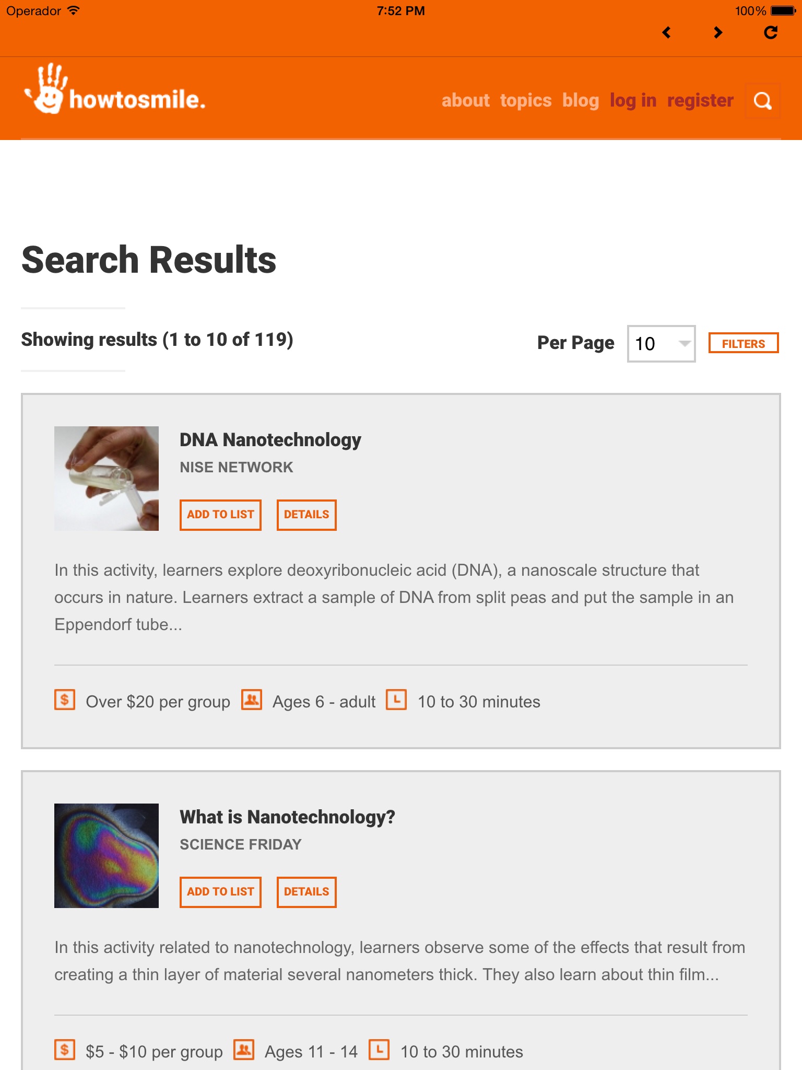Go to the topics menu
Viewport: 802px width, 1070px height.
pyautogui.click(x=525, y=100)
